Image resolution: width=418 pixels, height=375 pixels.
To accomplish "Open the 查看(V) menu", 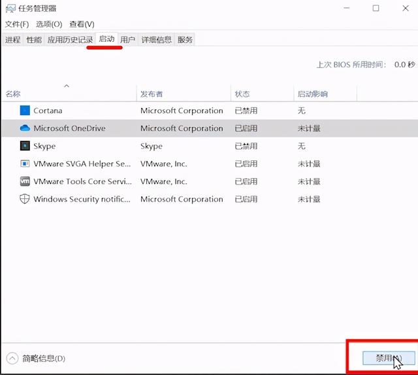I will tap(82, 24).
